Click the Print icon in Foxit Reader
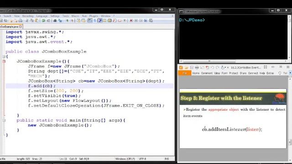Image resolution: width=292 pixels, height=164 pixels. pos(197,67)
